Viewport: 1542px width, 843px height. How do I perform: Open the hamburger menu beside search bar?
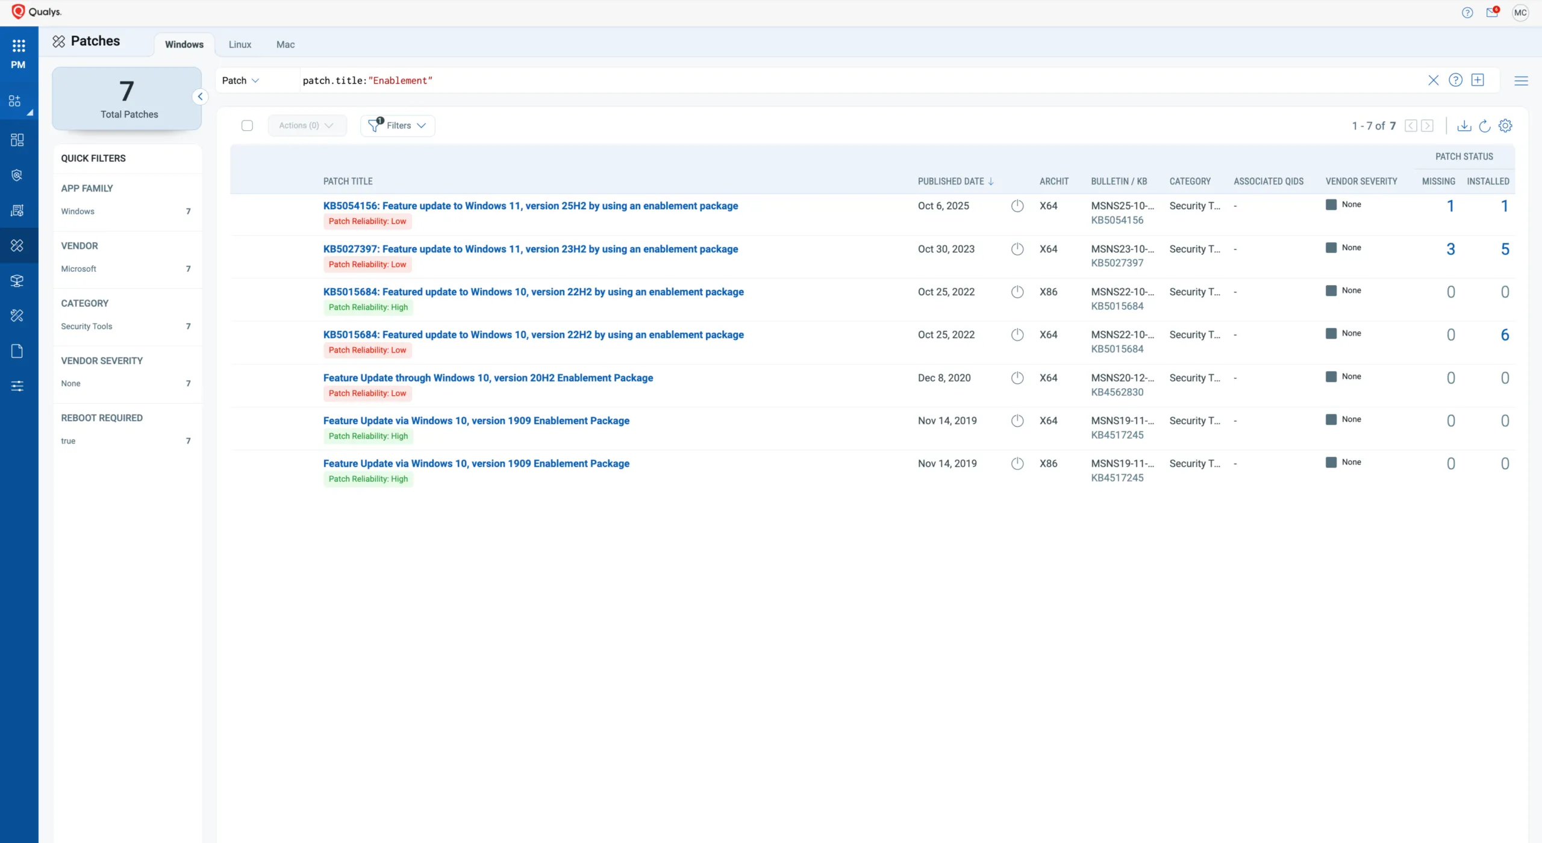point(1521,81)
